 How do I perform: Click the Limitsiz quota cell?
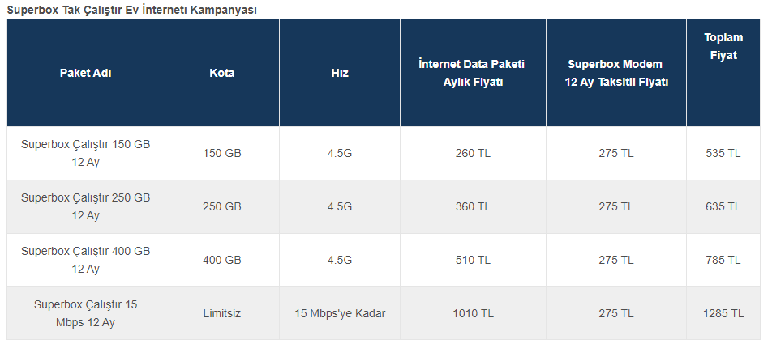tap(222, 313)
